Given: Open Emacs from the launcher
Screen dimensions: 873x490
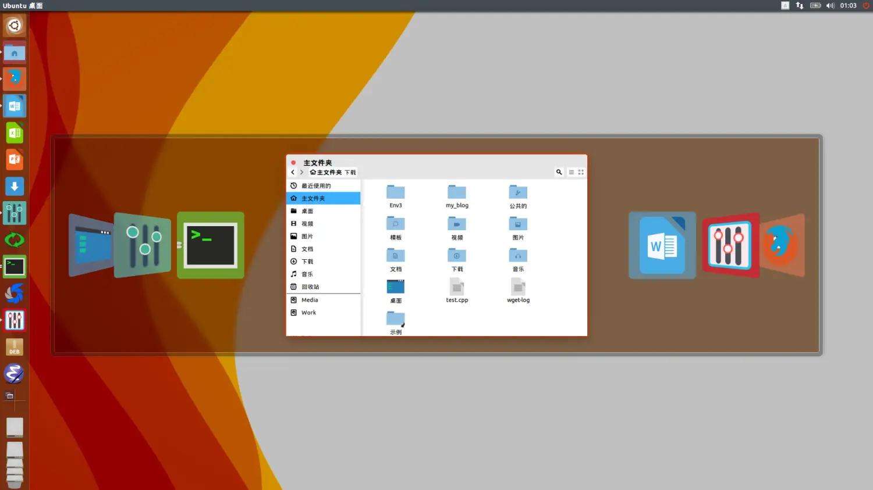Looking at the screenshot, I should (x=15, y=373).
